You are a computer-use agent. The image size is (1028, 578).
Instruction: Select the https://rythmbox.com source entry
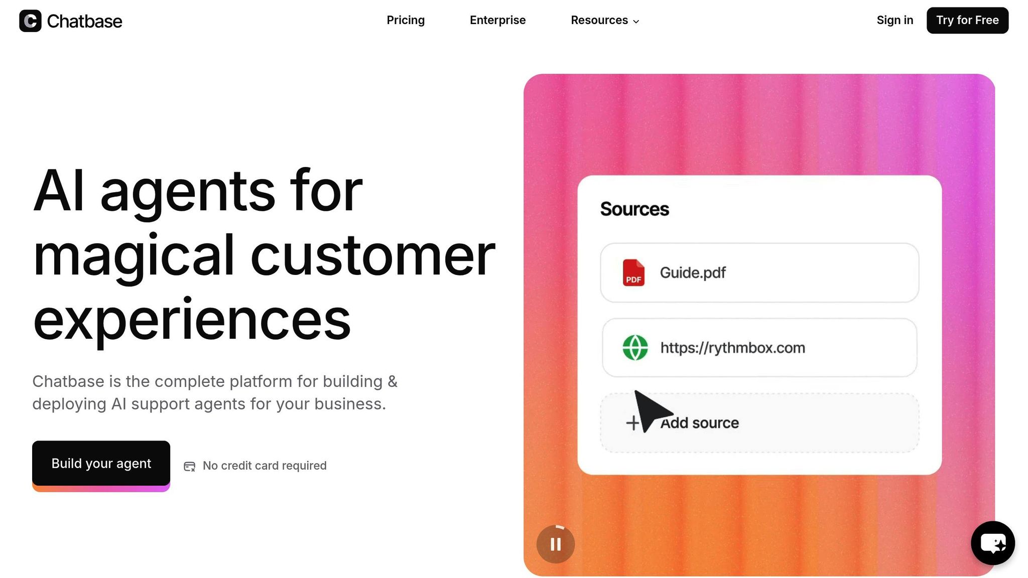(759, 348)
